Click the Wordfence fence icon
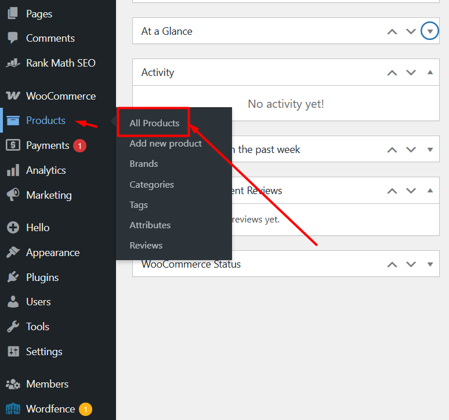The image size is (449, 420). coord(13,409)
